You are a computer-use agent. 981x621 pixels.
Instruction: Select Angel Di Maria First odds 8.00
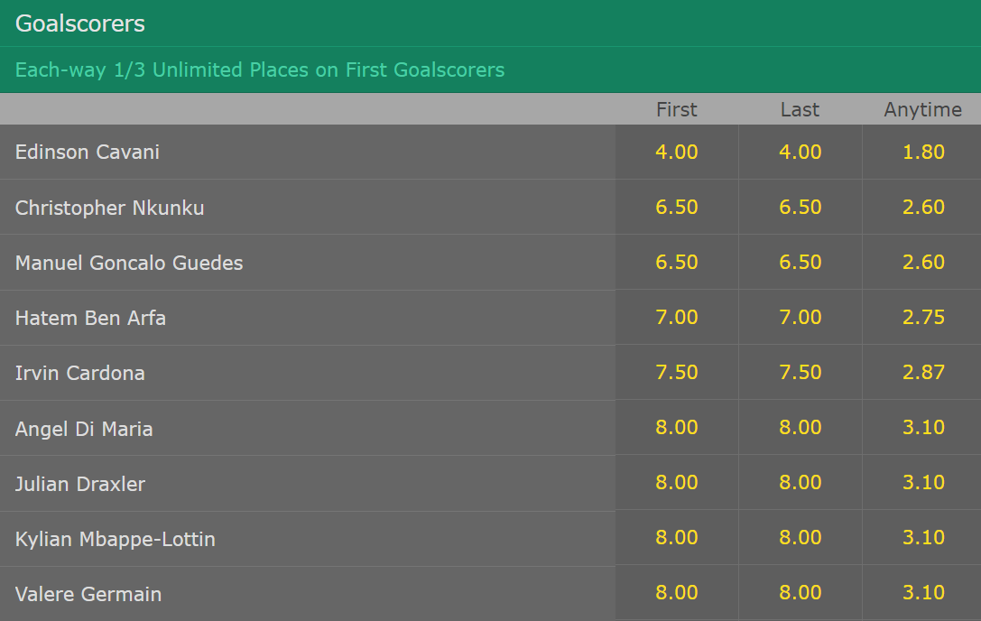(676, 428)
